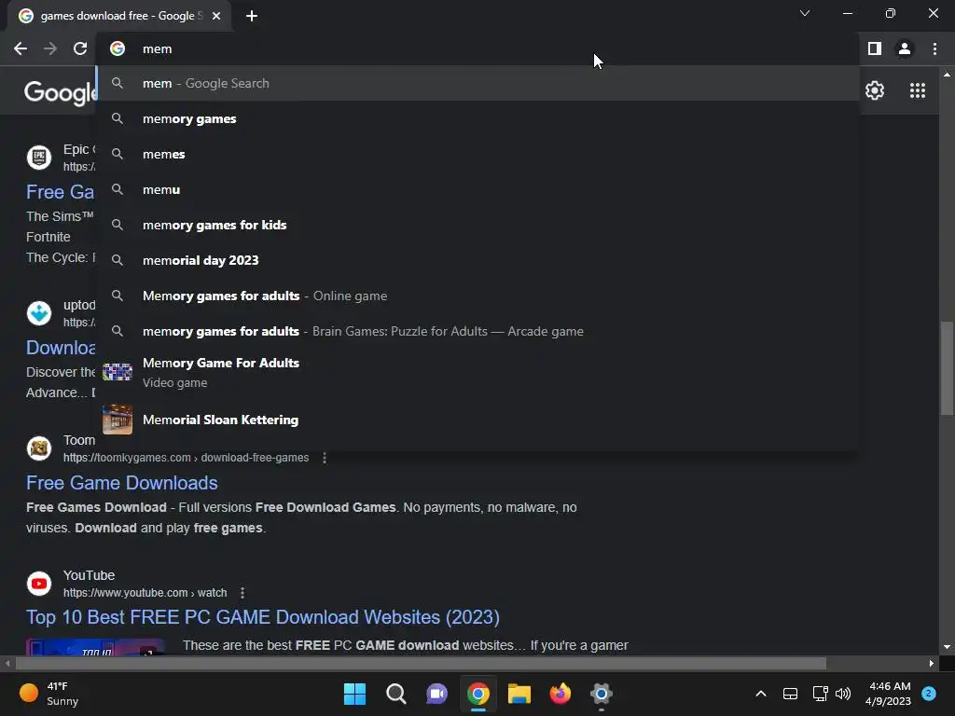Click the Uptodown favicon

pyautogui.click(x=39, y=313)
